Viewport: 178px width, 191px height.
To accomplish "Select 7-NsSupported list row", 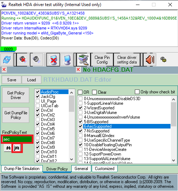I will pyautogui.click(x=97, y=131).
